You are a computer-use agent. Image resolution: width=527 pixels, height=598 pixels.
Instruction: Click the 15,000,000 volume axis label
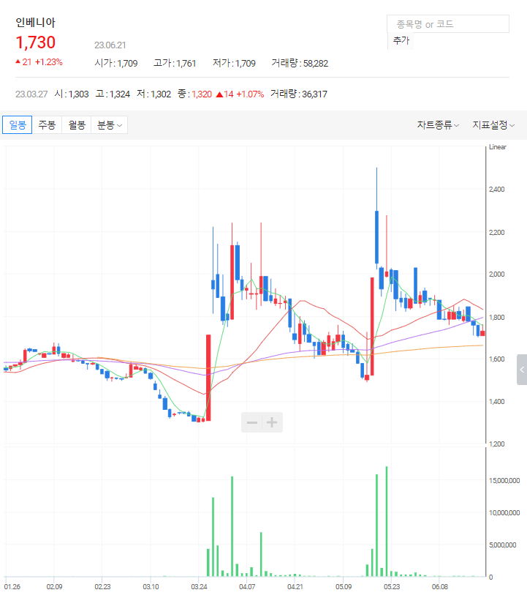point(504,481)
